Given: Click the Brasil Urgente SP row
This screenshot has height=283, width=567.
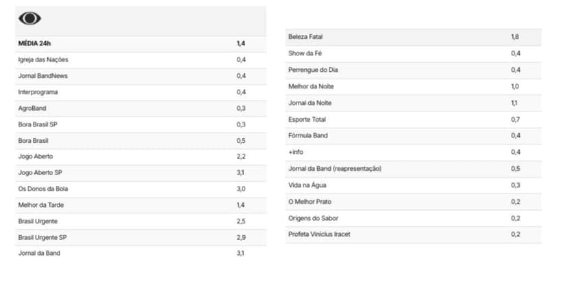Looking at the screenshot, I should tap(140, 237).
